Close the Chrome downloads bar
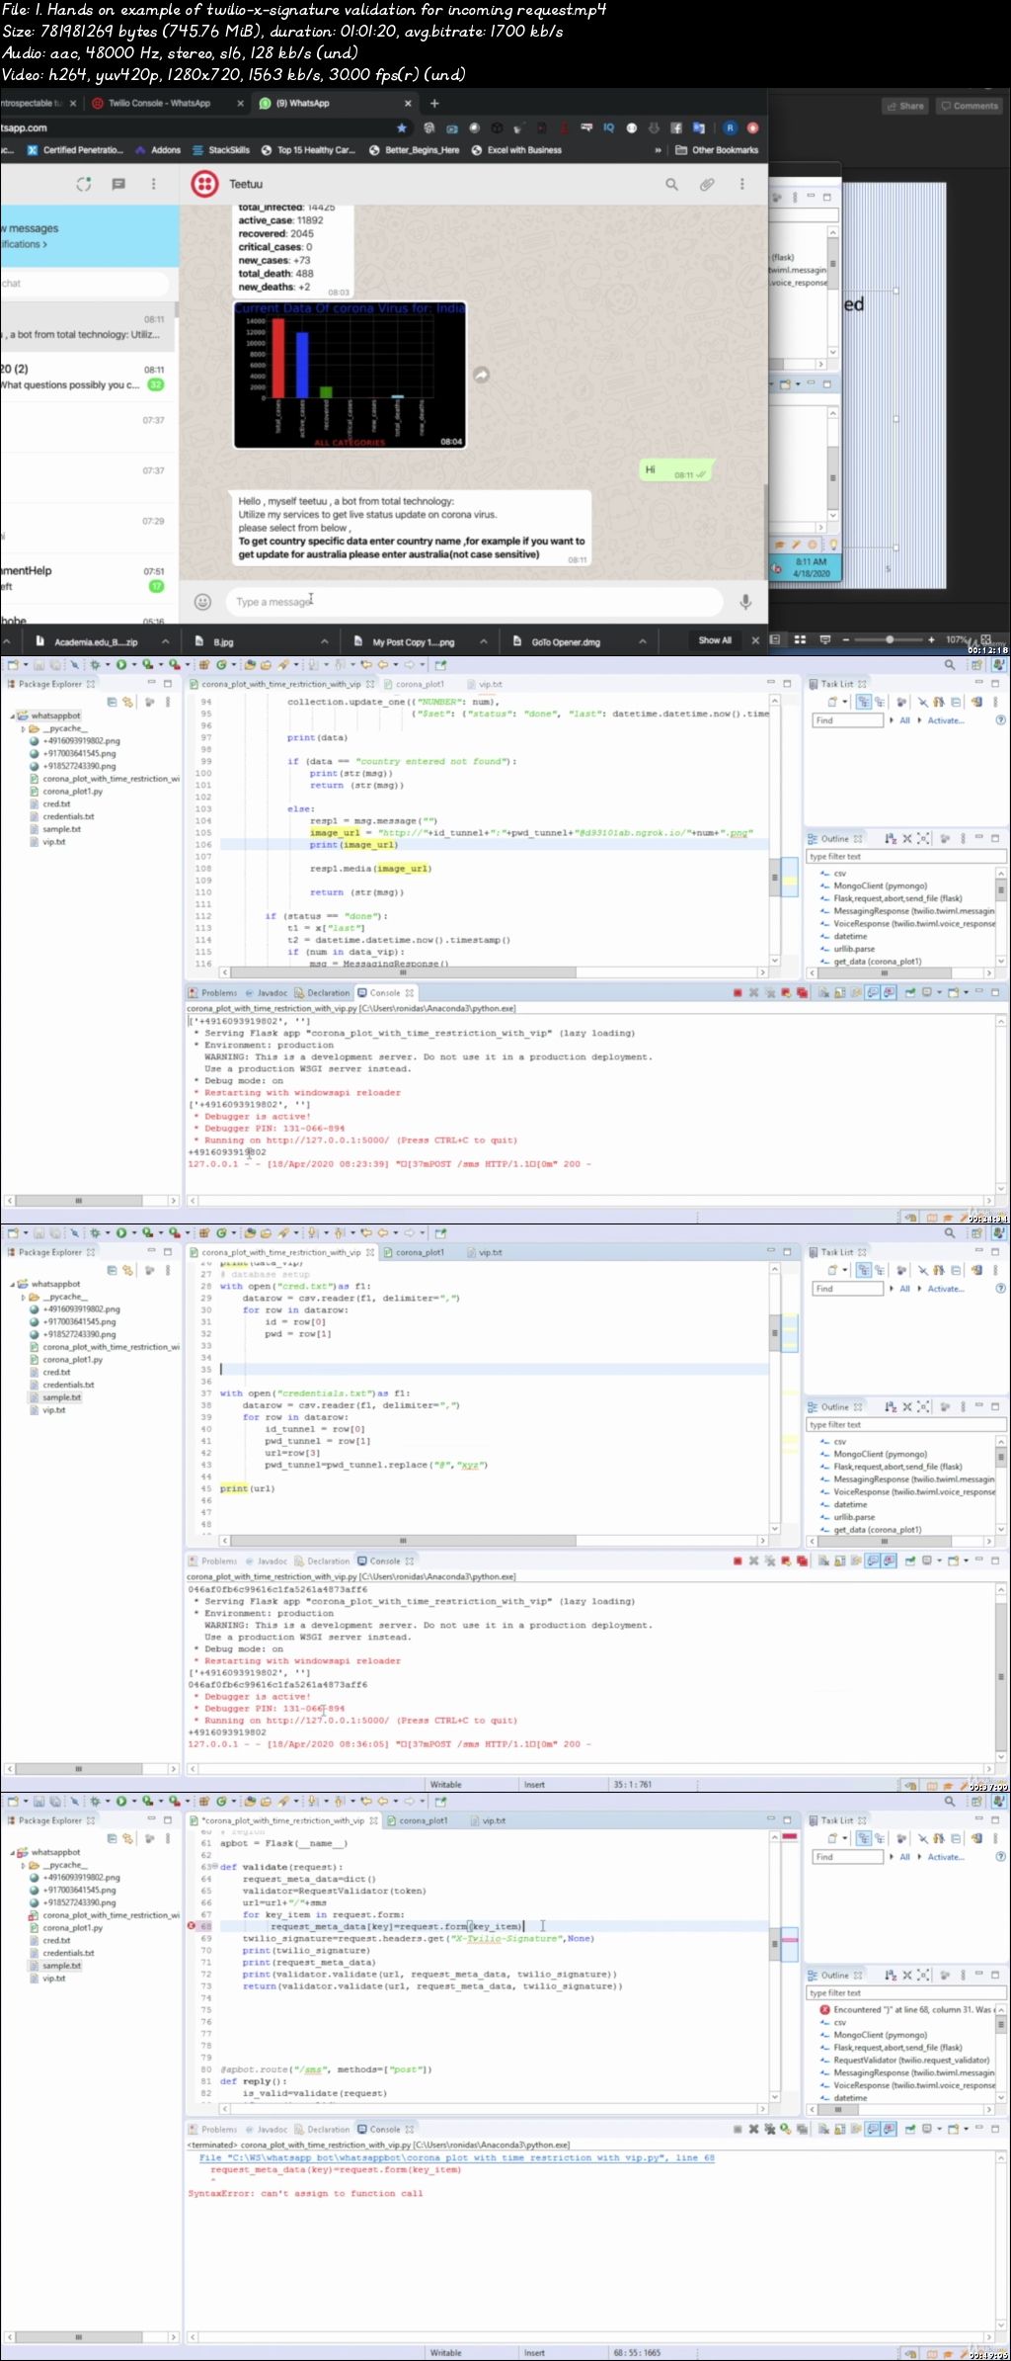Viewport: 1011px width, 2361px height. coord(755,640)
